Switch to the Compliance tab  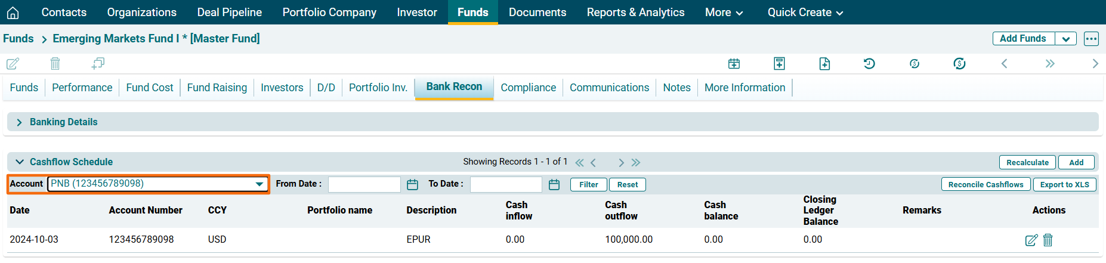tap(528, 88)
